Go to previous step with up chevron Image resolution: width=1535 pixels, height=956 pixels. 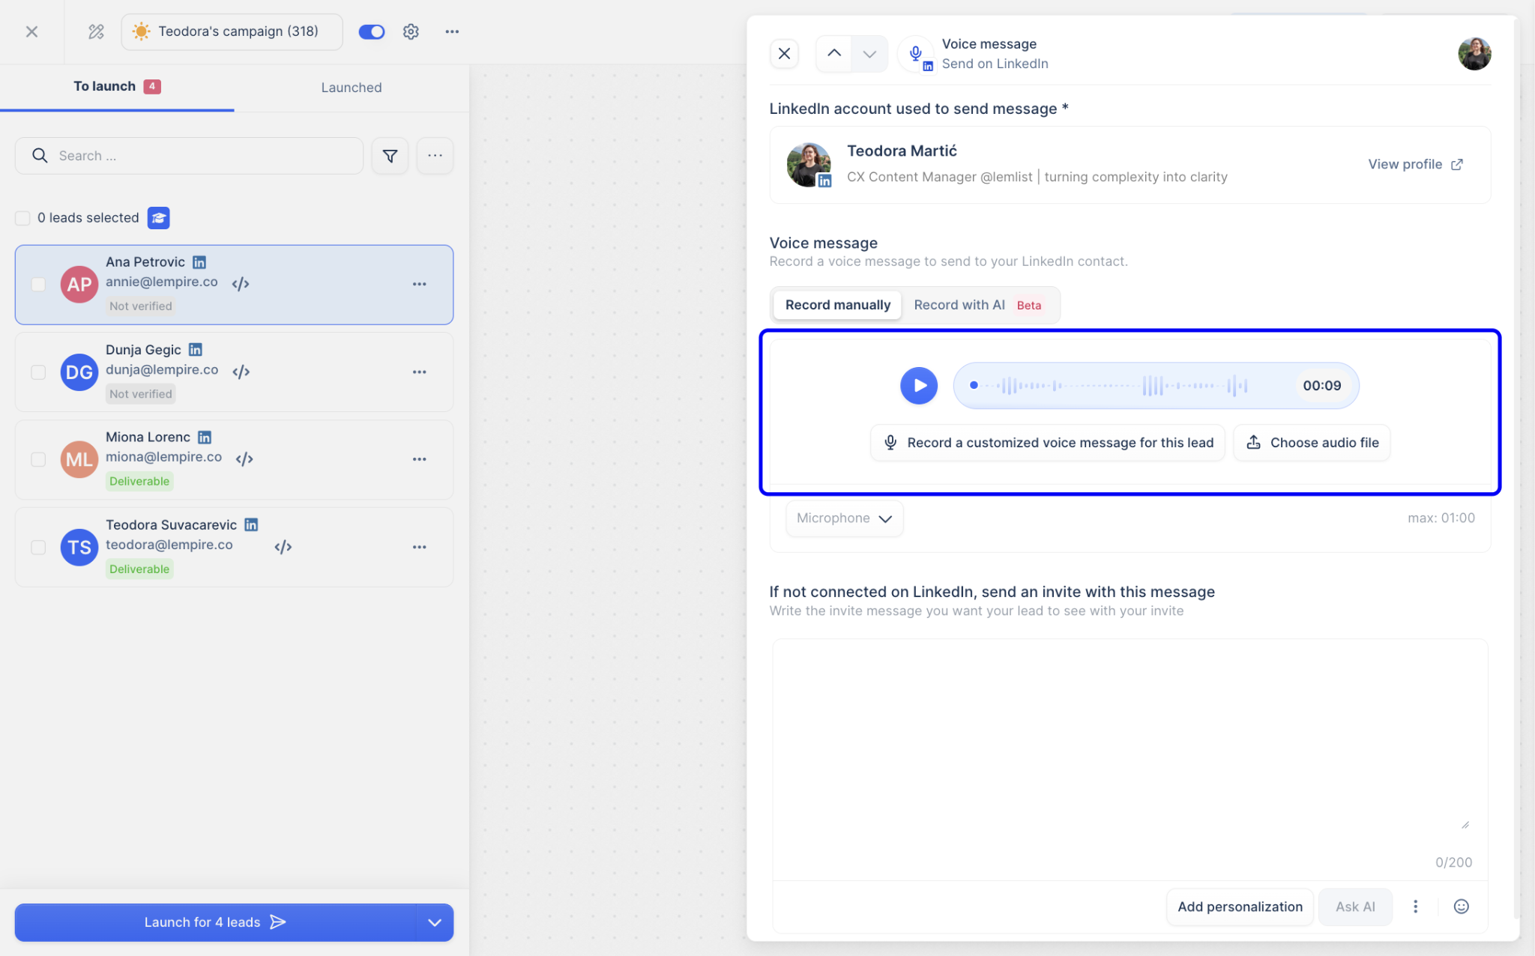coord(834,53)
